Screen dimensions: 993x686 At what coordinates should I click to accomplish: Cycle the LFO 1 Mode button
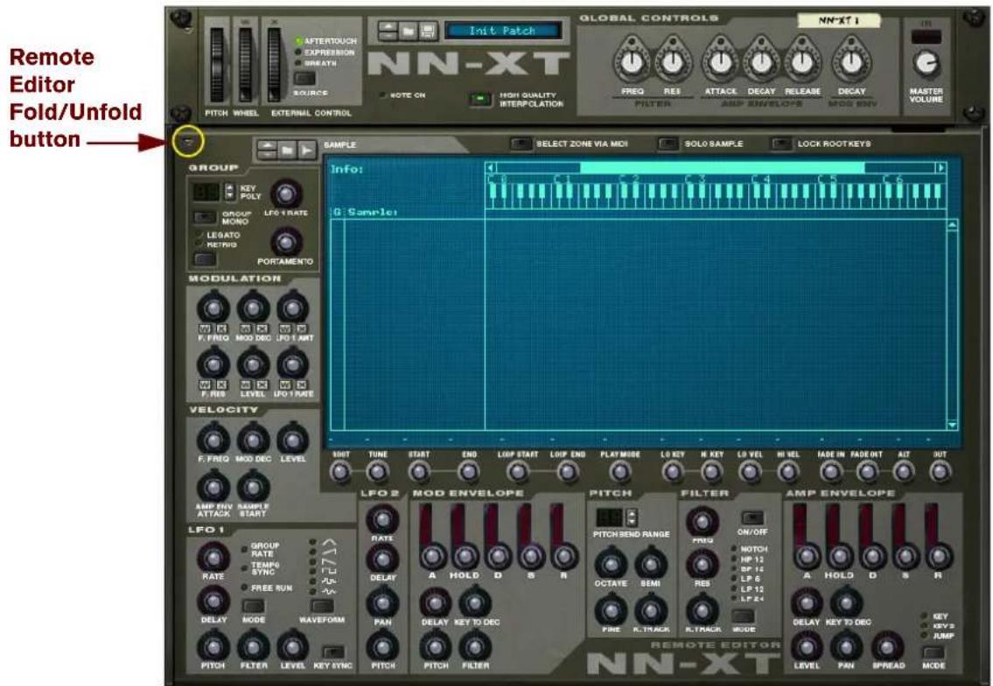pyautogui.click(x=254, y=606)
